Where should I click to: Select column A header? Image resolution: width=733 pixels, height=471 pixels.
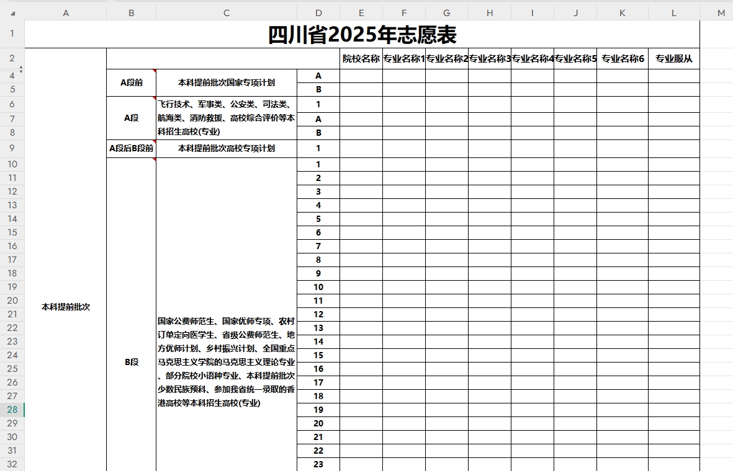tap(65, 12)
